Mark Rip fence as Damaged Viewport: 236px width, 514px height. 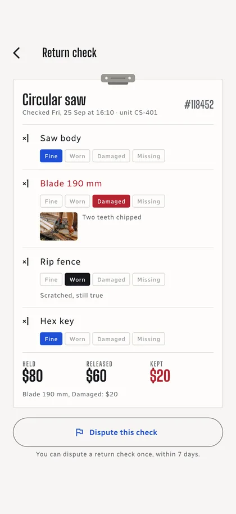click(111, 280)
